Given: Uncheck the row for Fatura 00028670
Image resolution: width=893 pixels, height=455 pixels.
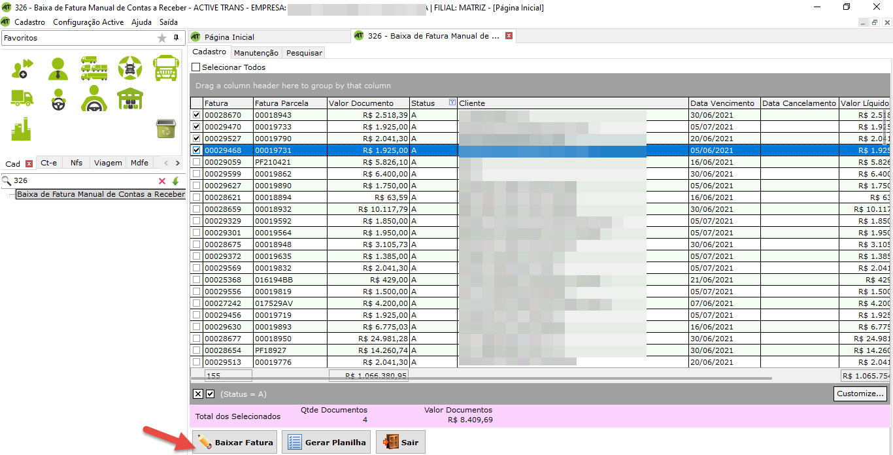Looking at the screenshot, I should [x=196, y=115].
